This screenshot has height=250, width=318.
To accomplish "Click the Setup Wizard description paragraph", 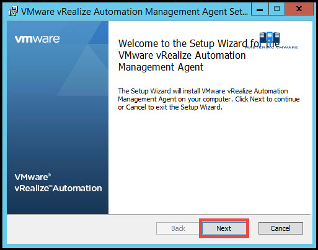I will click(x=209, y=99).
